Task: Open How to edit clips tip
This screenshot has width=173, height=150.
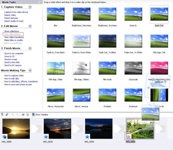Action: [x=11, y=79]
